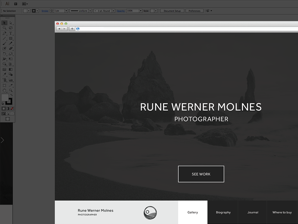The height and width of the screenshot is (224, 298).
Task: Expand the Opacity dropdown arrow
Action: 140,11
